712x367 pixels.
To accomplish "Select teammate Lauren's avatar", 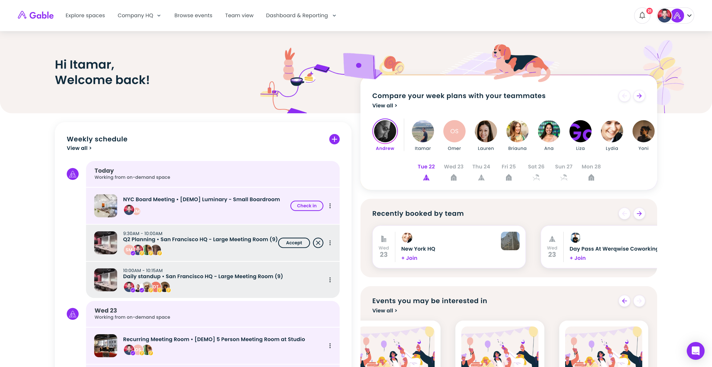I will pyautogui.click(x=486, y=131).
